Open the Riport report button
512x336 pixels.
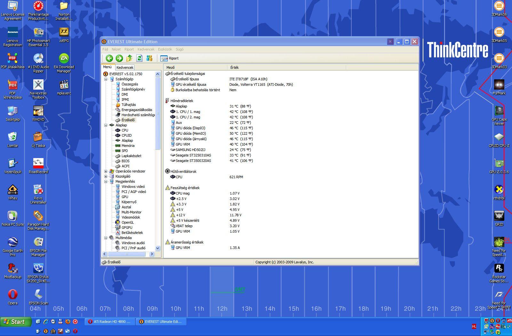[170, 58]
